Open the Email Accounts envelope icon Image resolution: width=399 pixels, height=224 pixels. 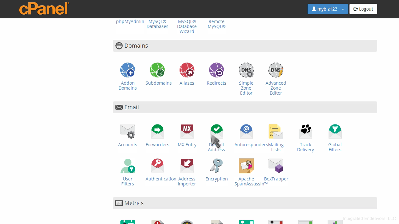point(127,132)
